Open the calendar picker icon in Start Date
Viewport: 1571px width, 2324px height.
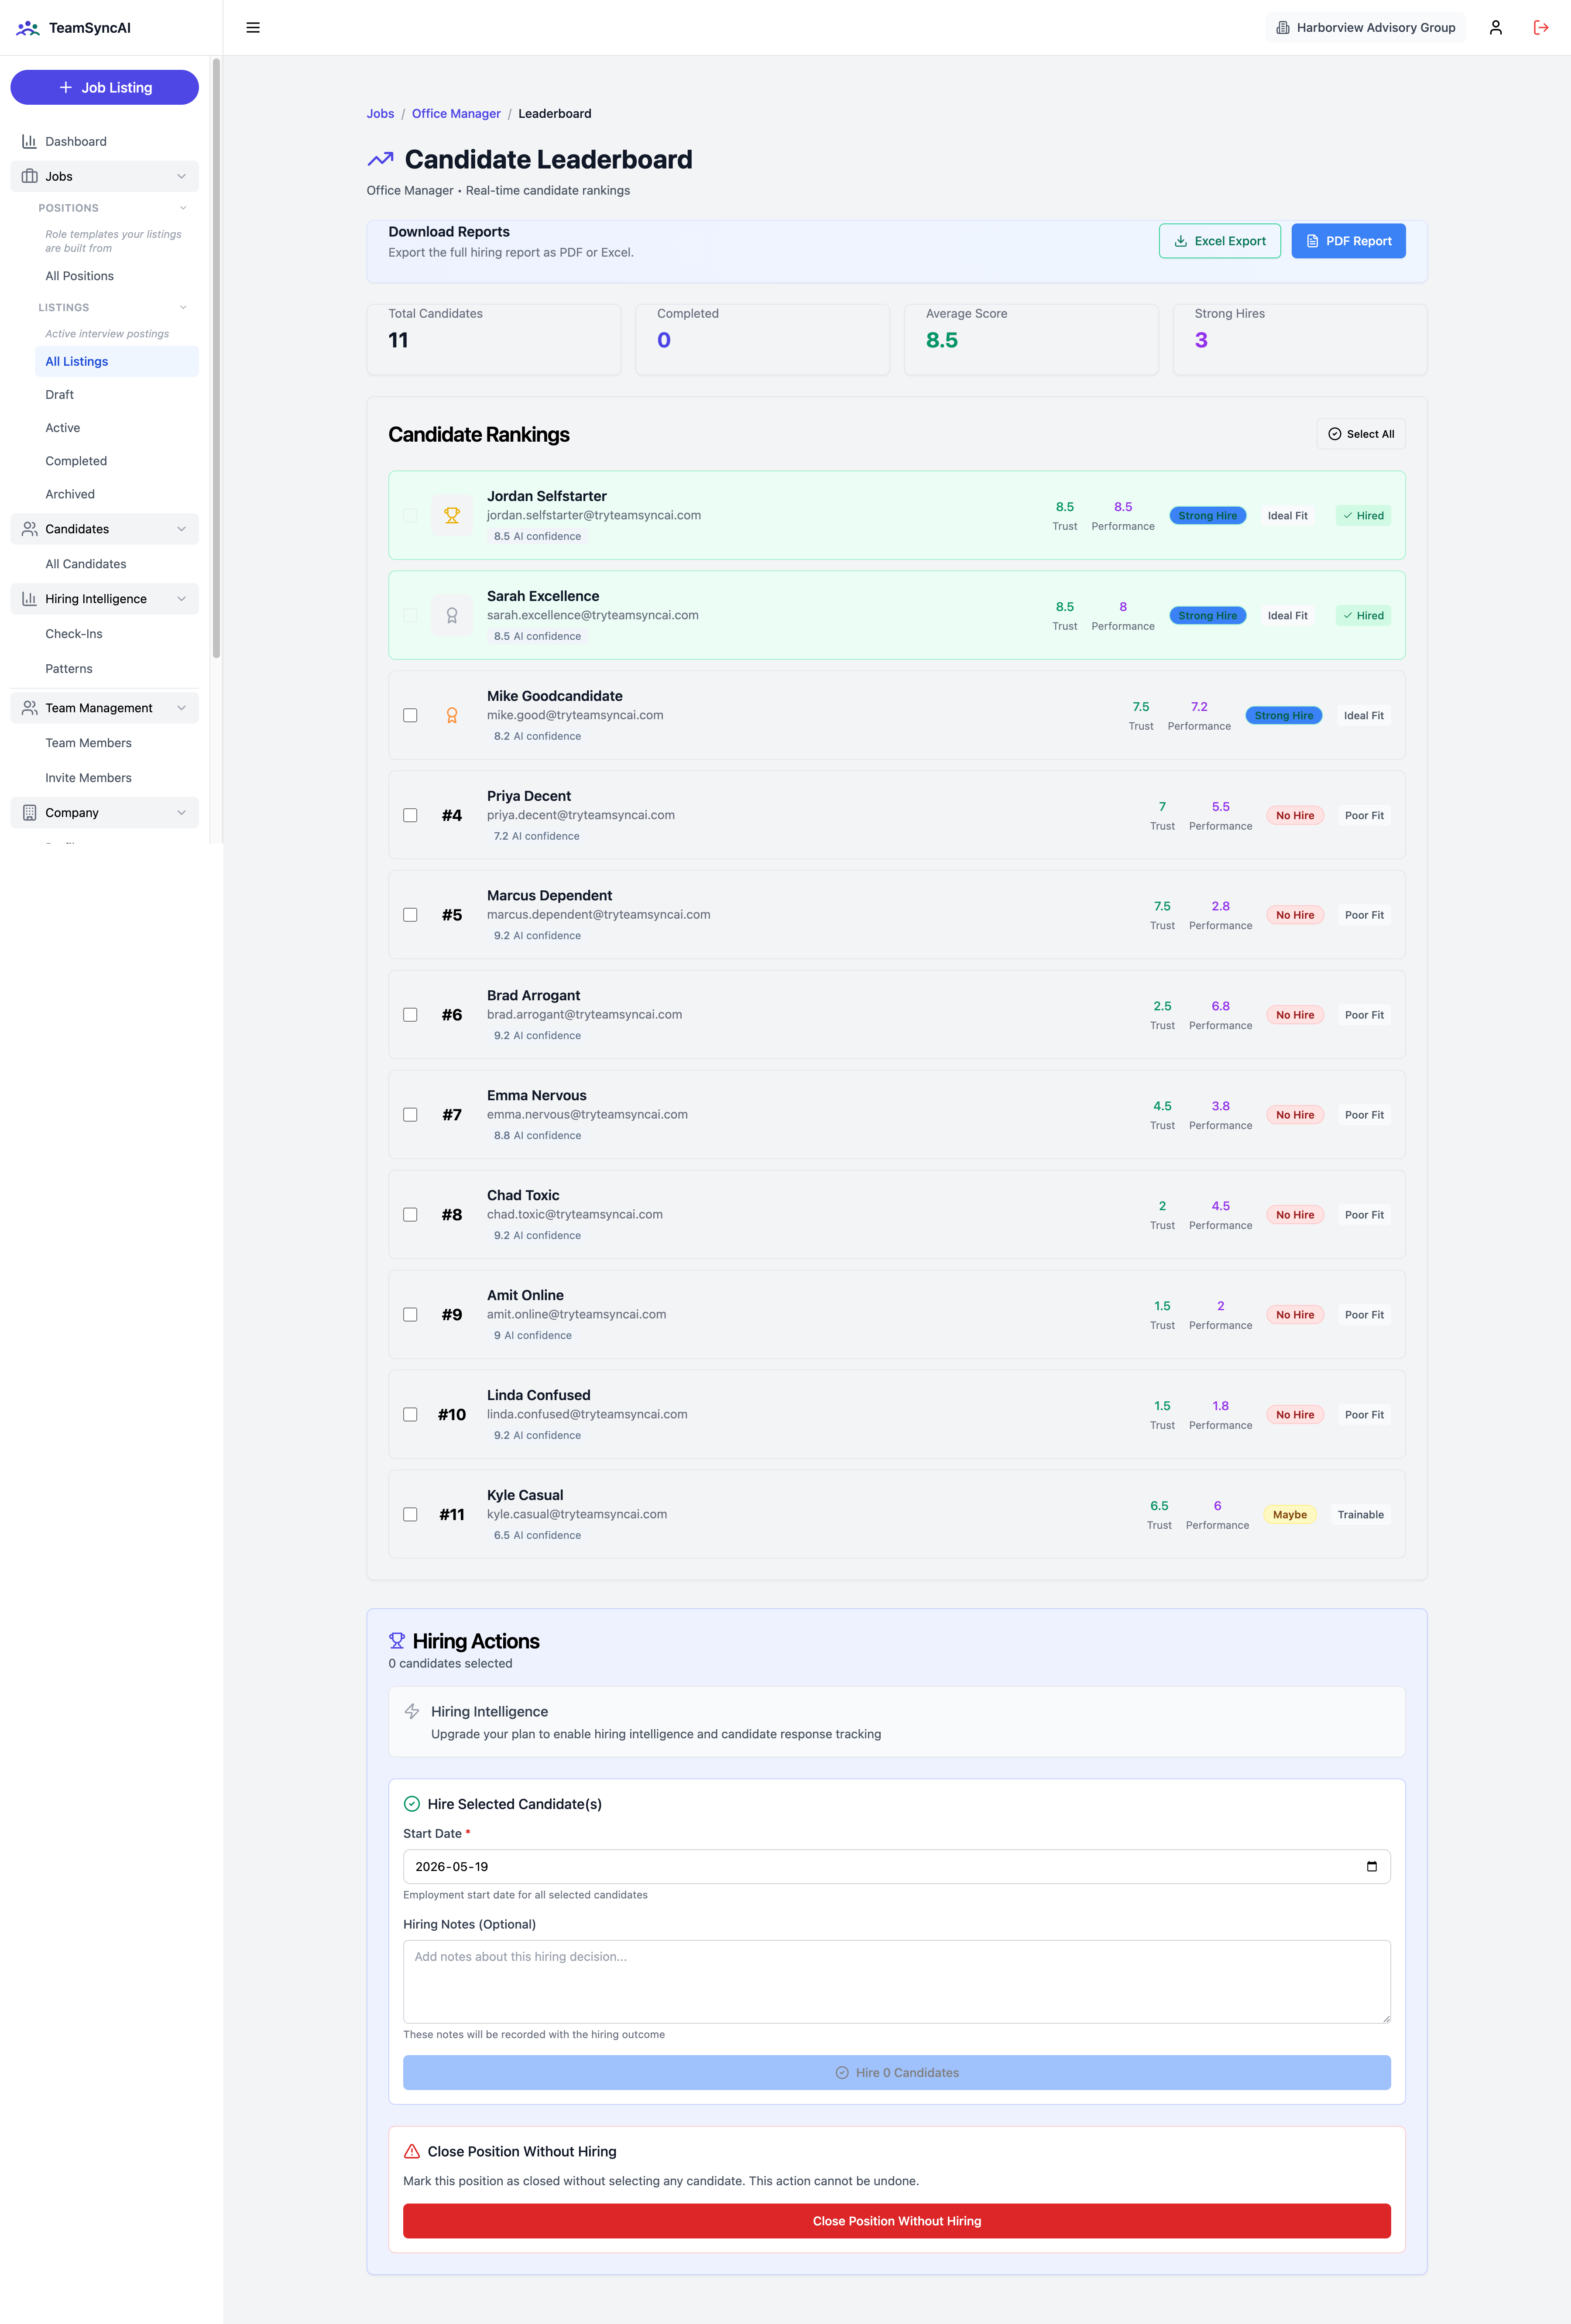click(1372, 1867)
